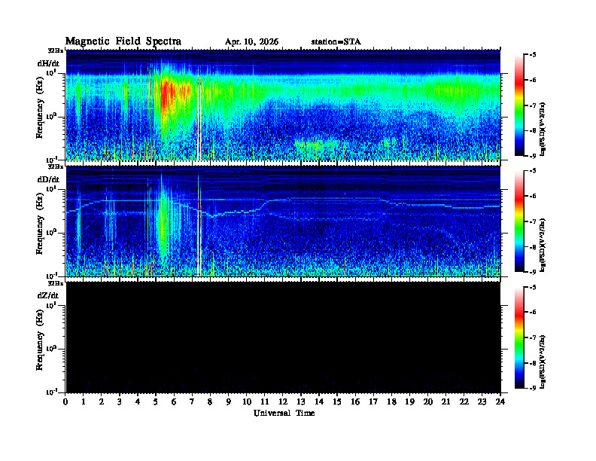Click the hour 3 tick label
This screenshot has width=596, height=461.
[x=120, y=401]
